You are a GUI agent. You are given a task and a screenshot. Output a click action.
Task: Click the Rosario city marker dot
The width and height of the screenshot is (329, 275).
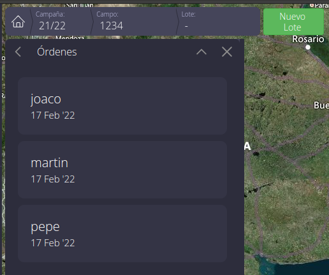[x=308, y=48]
